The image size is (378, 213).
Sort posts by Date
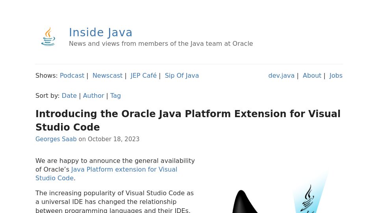pyautogui.click(x=69, y=95)
